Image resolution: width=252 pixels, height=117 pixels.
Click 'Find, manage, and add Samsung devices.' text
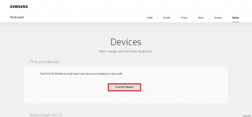(x=126, y=52)
